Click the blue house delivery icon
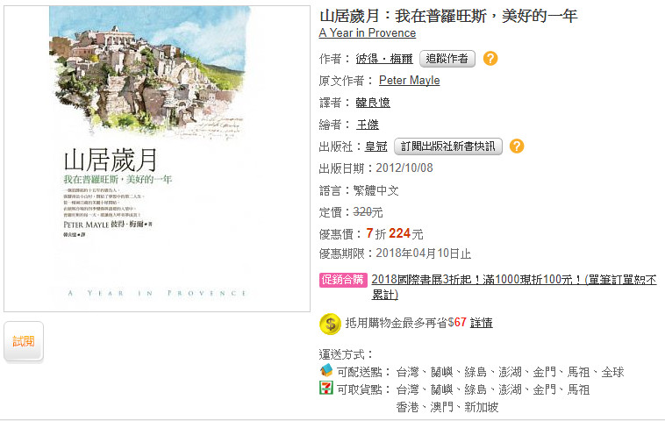Viewport: 665px width, 421px height. point(325,370)
